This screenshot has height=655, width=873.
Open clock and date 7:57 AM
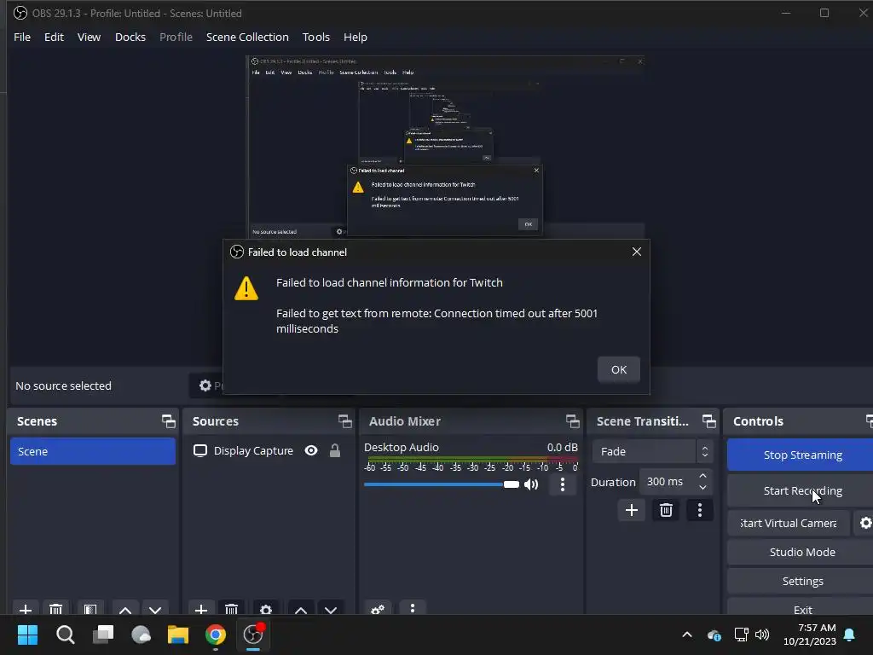(810, 635)
